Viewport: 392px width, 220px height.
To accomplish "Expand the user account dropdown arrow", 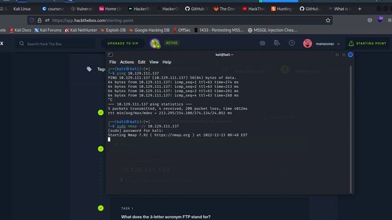I will point(339,44).
